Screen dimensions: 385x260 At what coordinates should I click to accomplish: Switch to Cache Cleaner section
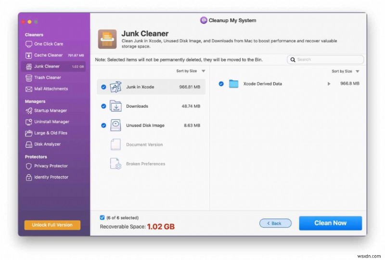pos(49,55)
